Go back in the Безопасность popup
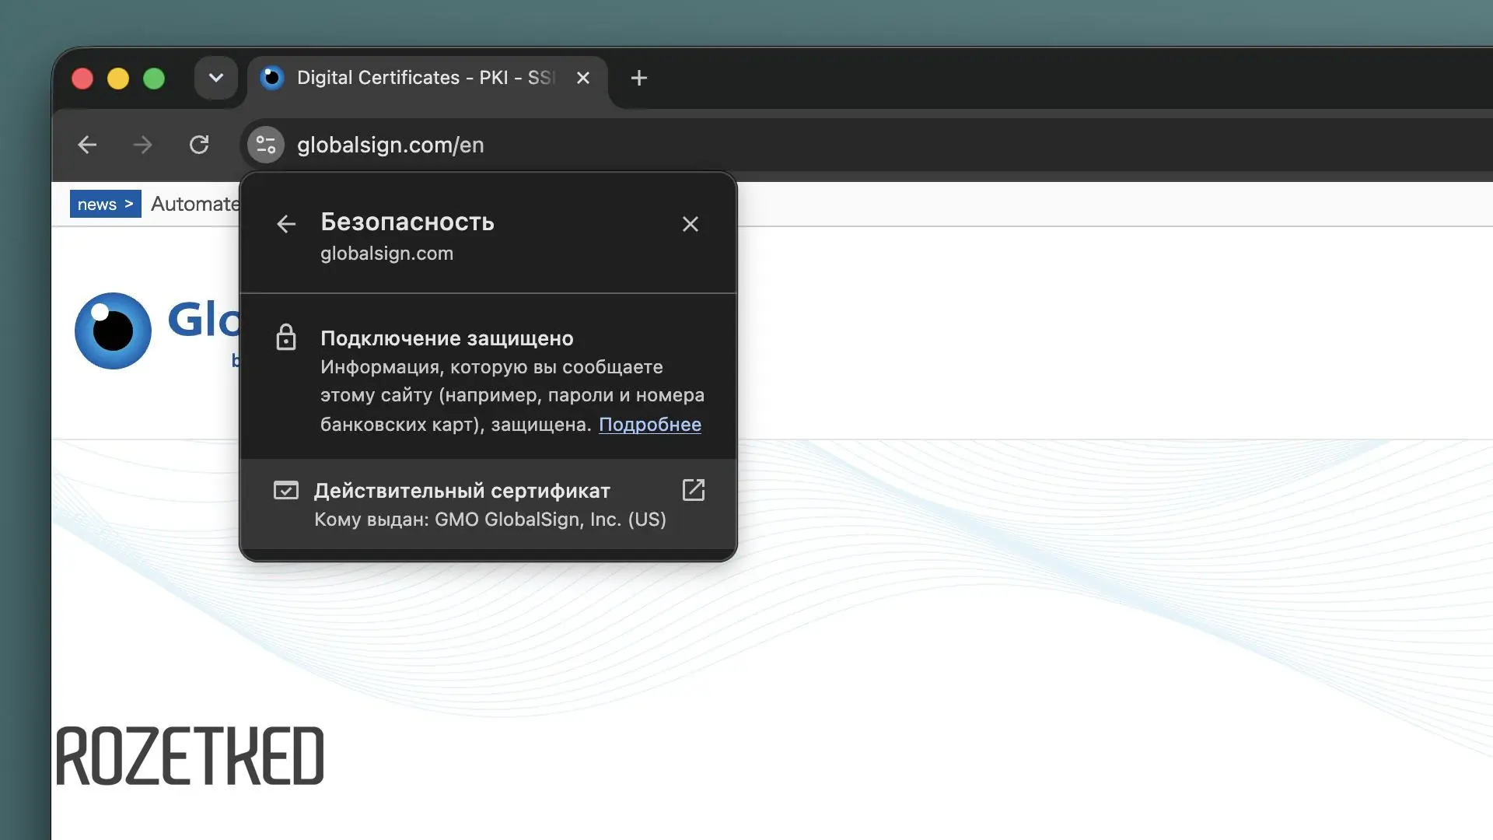The width and height of the screenshot is (1493, 840). click(286, 224)
